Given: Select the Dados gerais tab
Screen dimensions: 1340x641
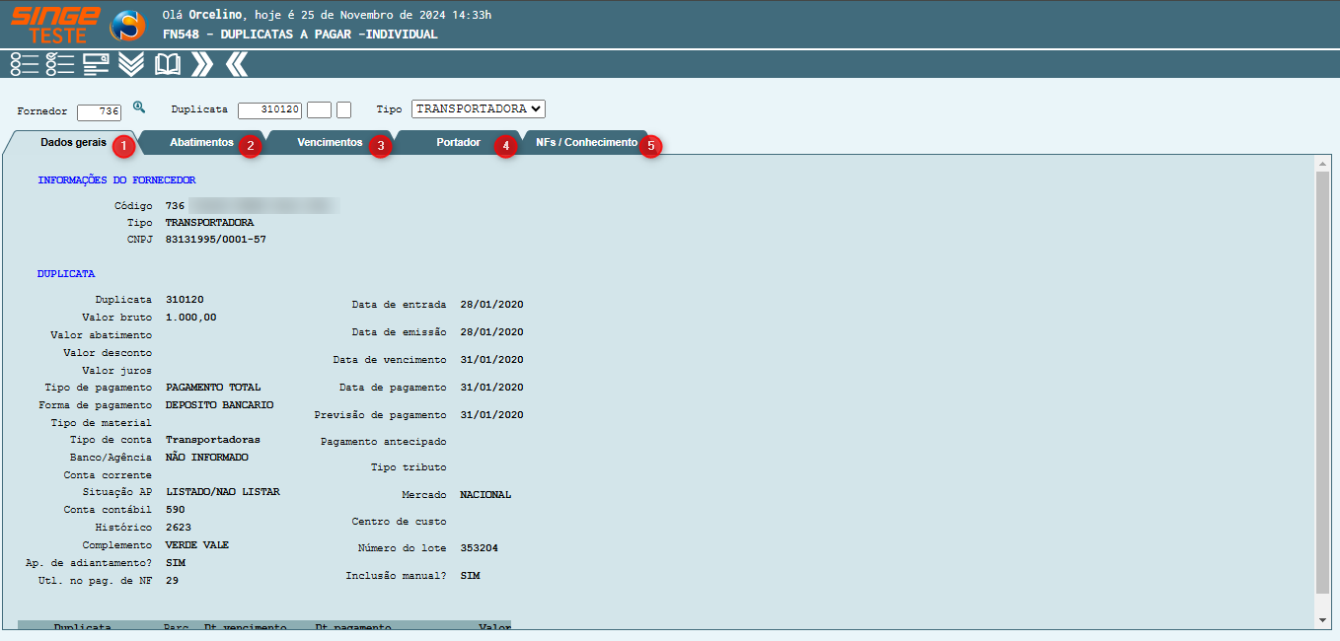Looking at the screenshot, I should pos(73,142).
